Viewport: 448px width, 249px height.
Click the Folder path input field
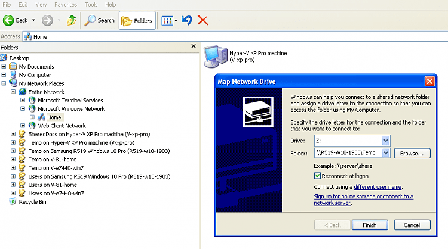coord(348,153)
